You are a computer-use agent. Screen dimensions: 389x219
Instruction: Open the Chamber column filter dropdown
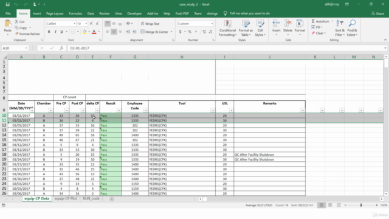50,111
